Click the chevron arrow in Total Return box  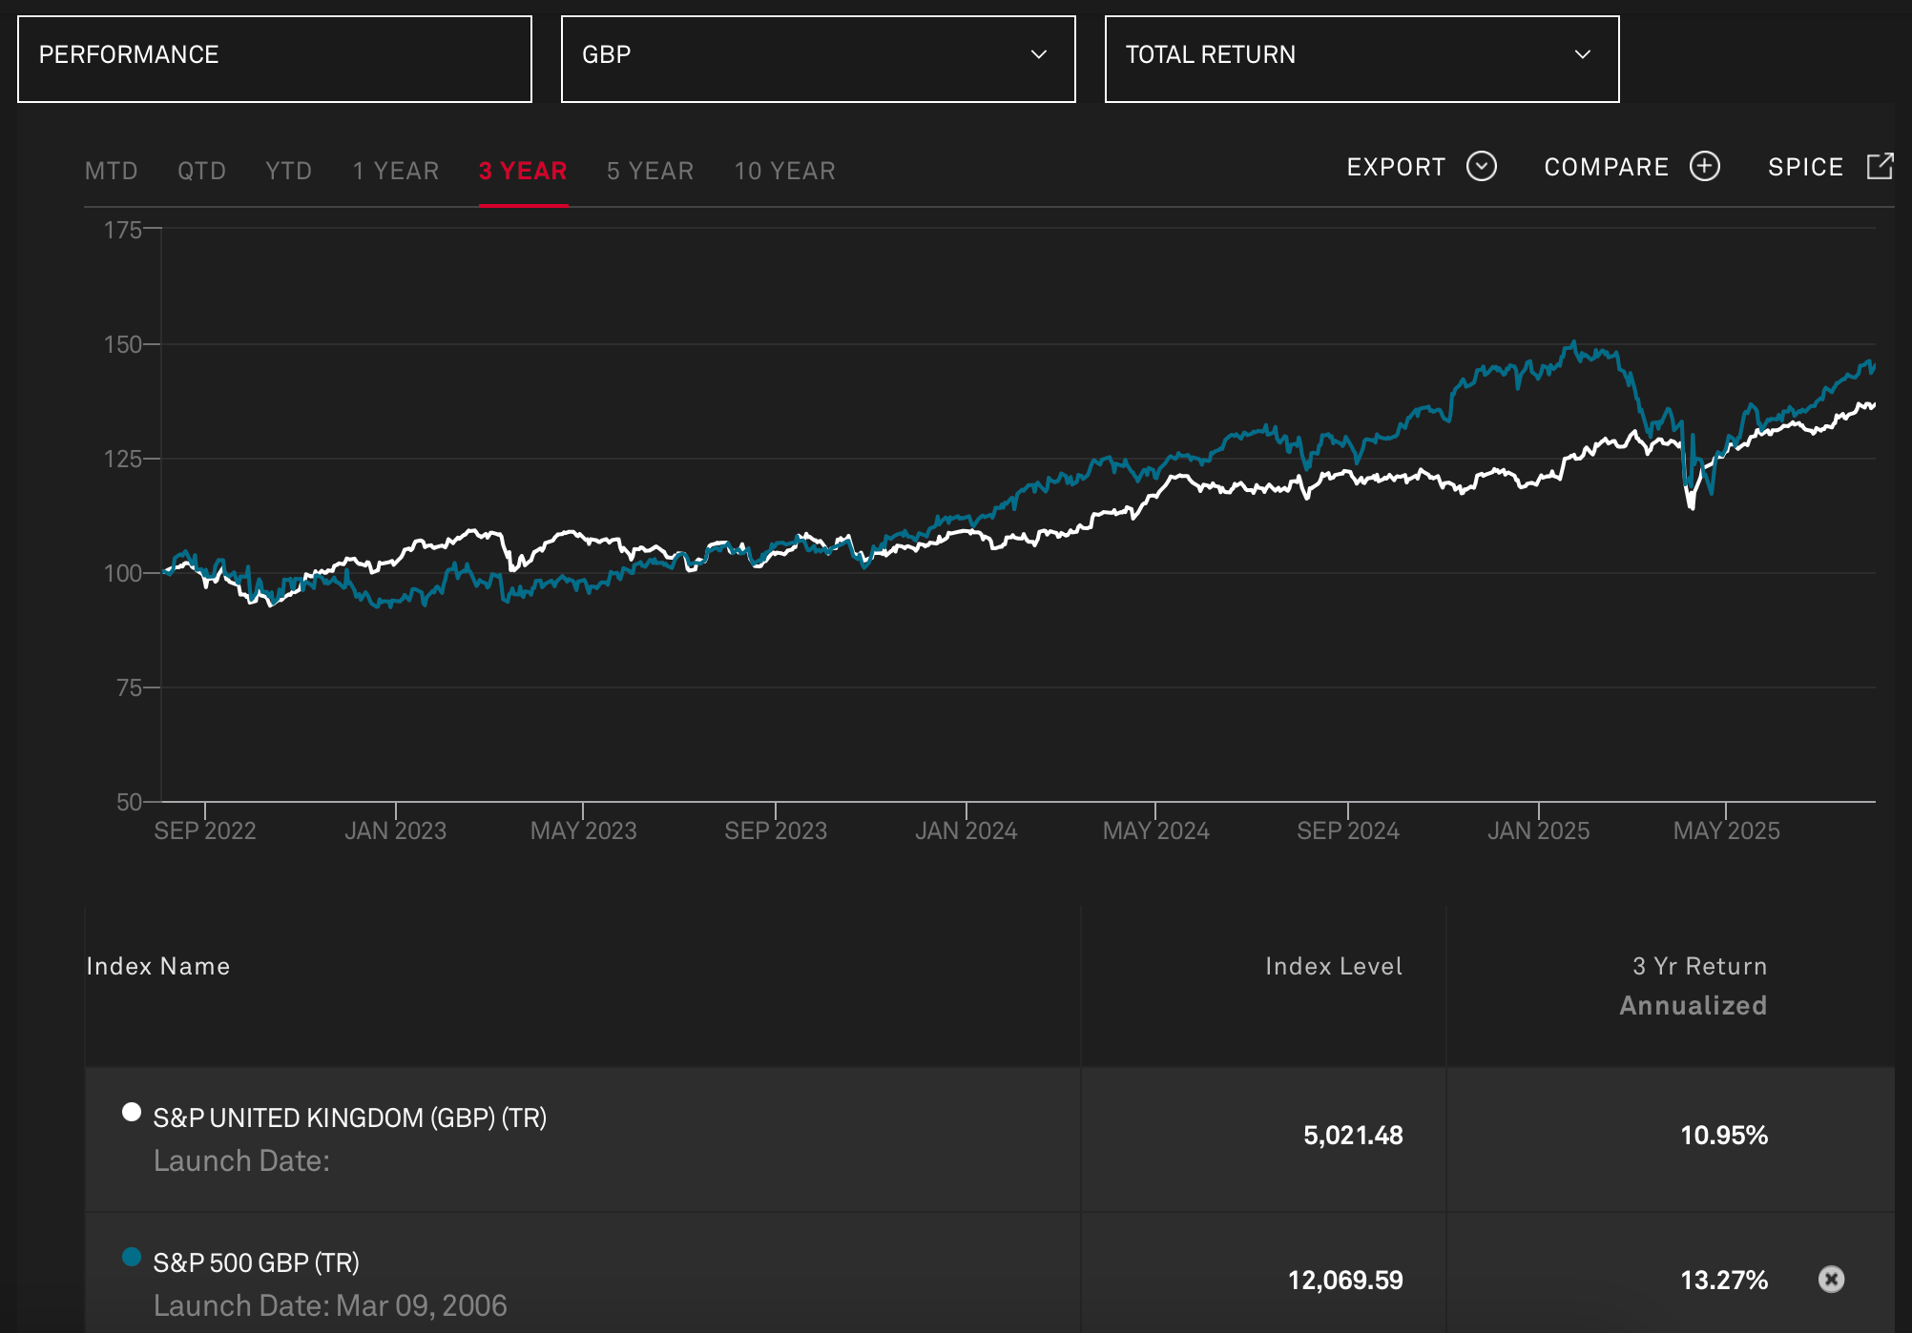(1582, 55)
